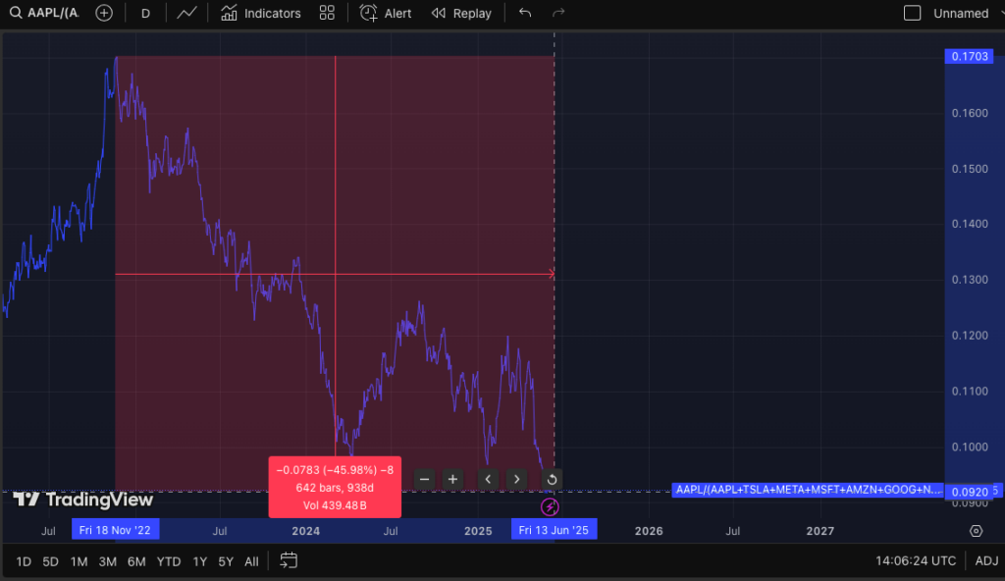Toggle ADJ dividend adjustment
Screen dimensions: 1005x581
(986, 561)
